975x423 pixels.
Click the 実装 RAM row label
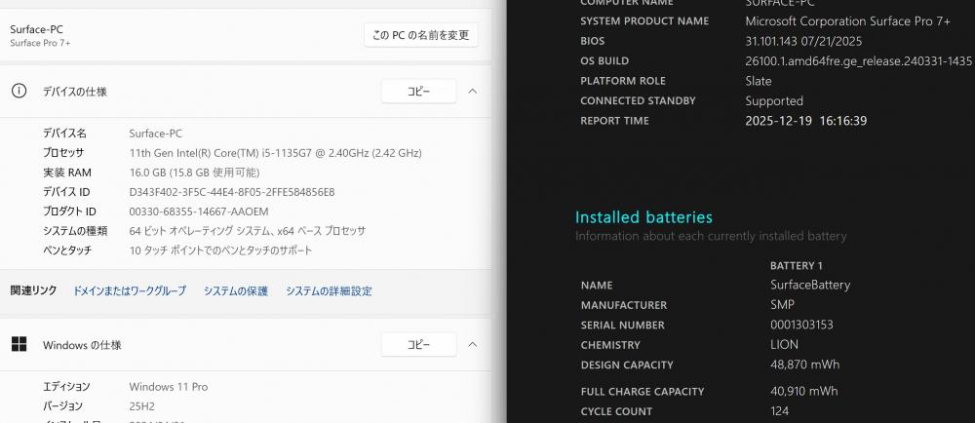click(x=66, y=173)
